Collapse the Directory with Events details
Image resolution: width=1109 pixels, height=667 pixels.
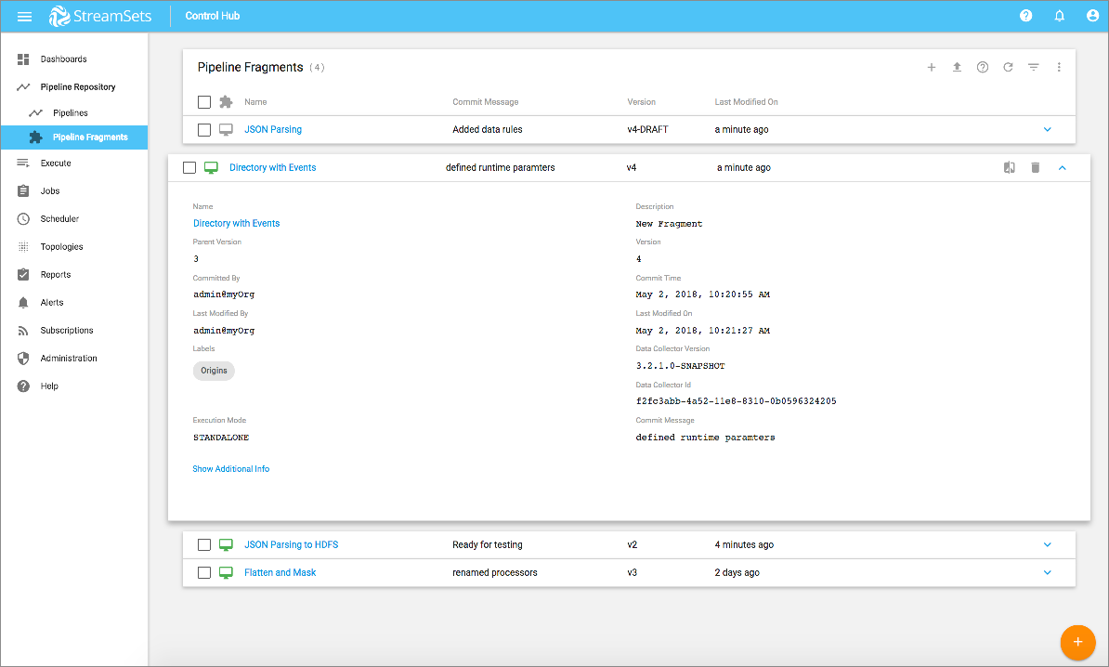1063,167
